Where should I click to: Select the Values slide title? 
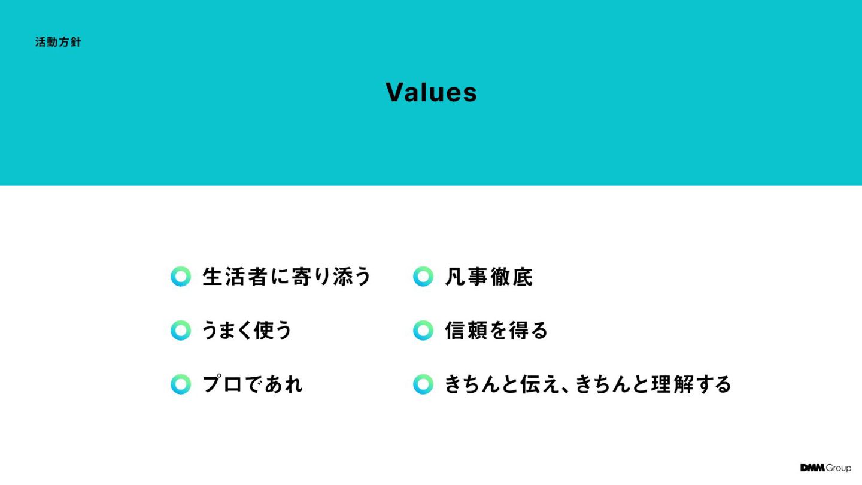coord(431,92)
